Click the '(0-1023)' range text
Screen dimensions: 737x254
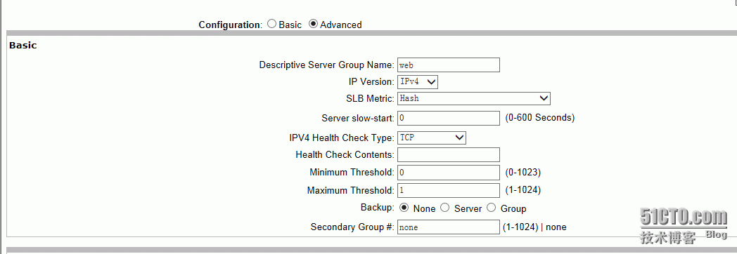tap(523, 173)
